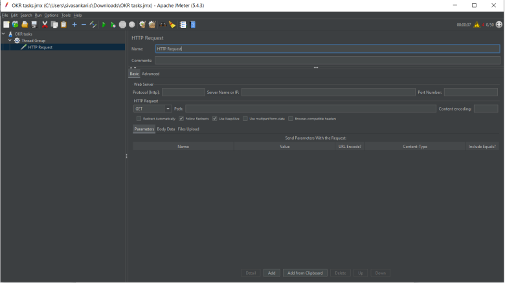Collapse the OKR tasks tree node
505x283 pixels.
click(x=3, y=34)
